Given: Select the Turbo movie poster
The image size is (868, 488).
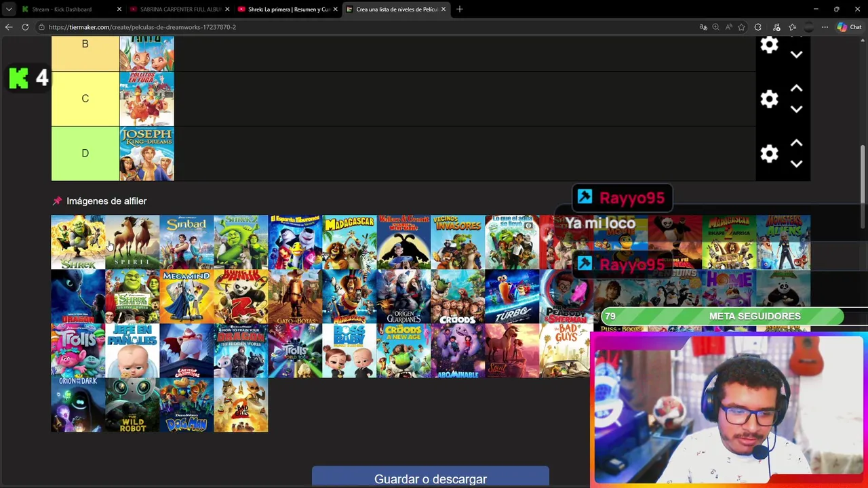Looking at the screenshot, I should (512, 296).
